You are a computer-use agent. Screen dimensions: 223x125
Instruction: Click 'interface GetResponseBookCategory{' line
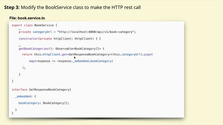click(x=41, y=90)
